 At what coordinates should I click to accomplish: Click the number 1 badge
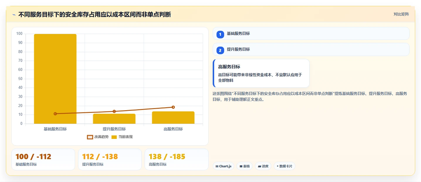(x=220, y=34)
